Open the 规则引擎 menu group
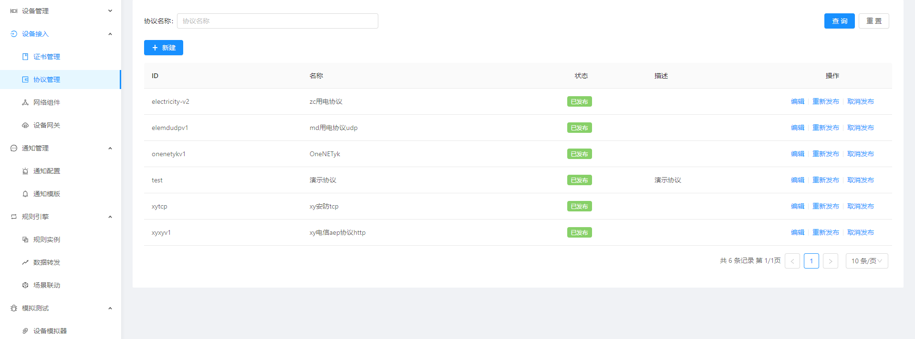 pos(35,217)
